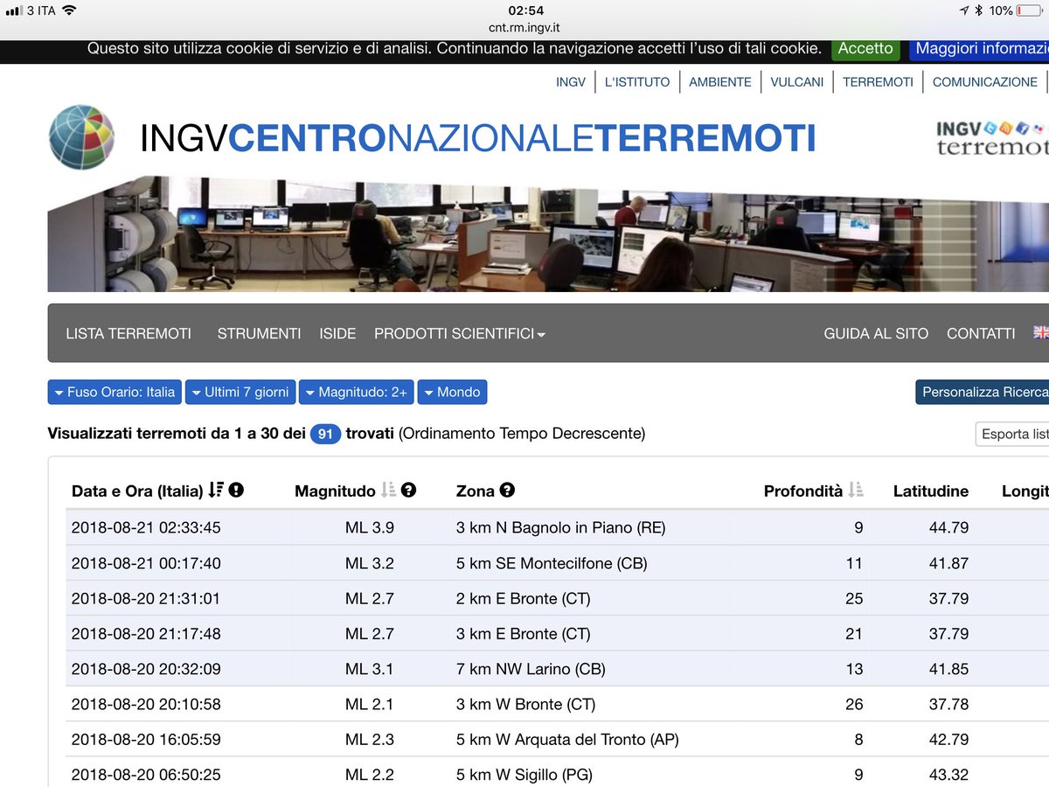Open the Esporta lista dropdown
This screenshot has width=1049, height=787.
pyautogui.click(x=1012, y=434)
